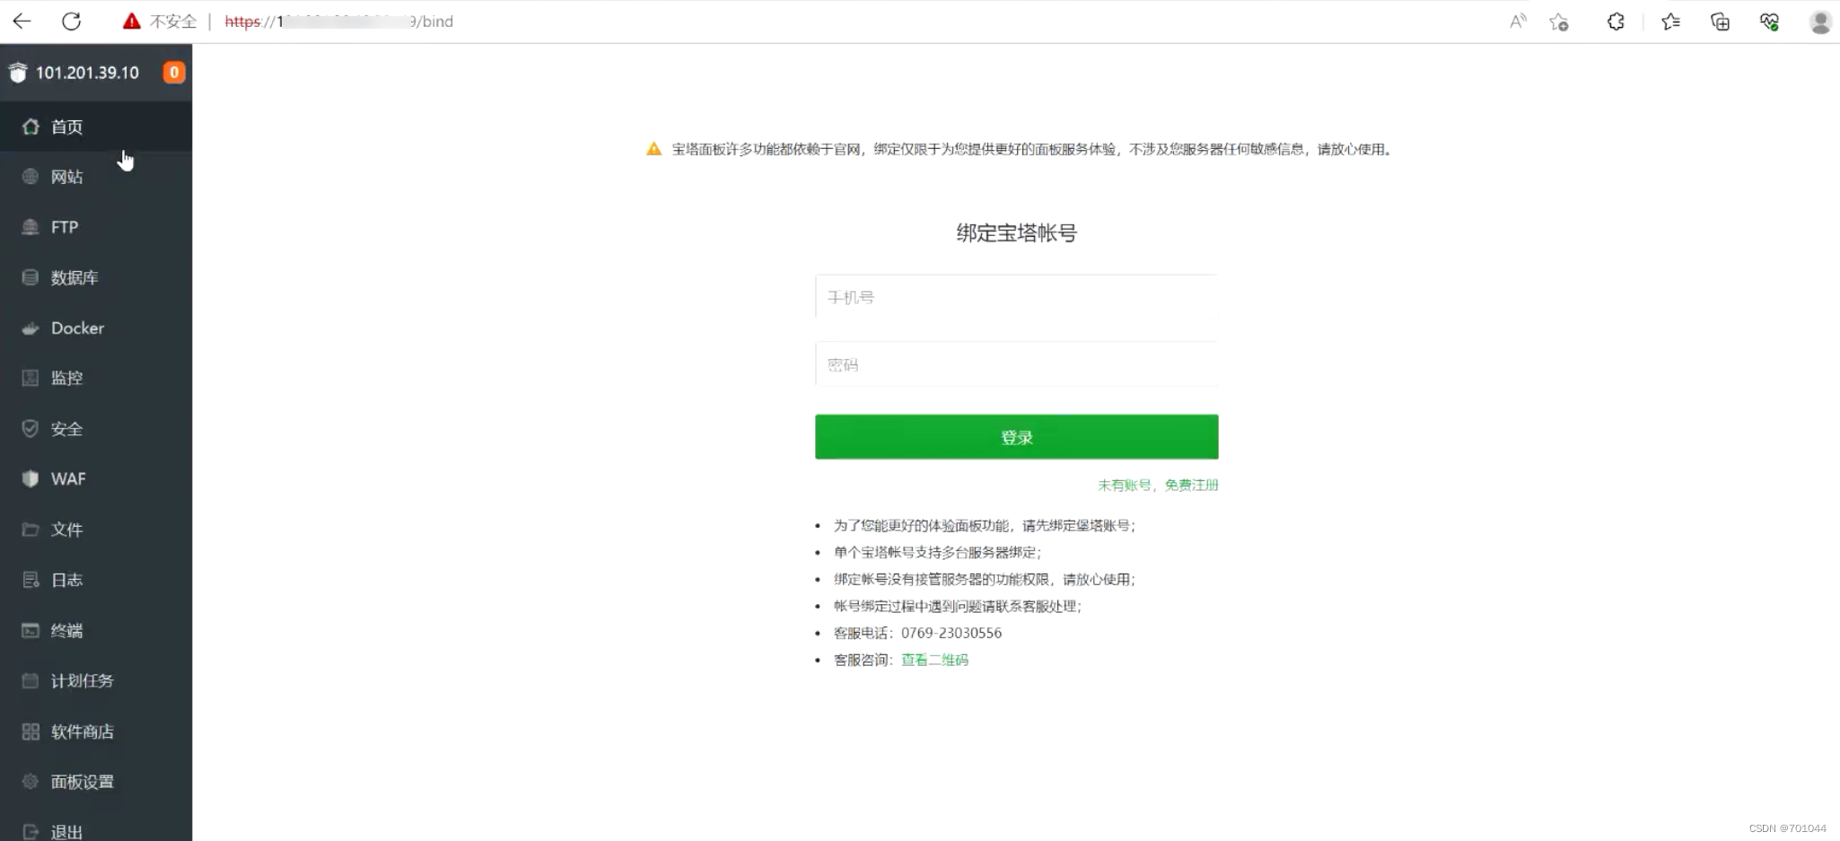Click the 面板设置 gear icon
Image resolution: width=1840 pixels, height=841 pixels.
pos(31,782)
